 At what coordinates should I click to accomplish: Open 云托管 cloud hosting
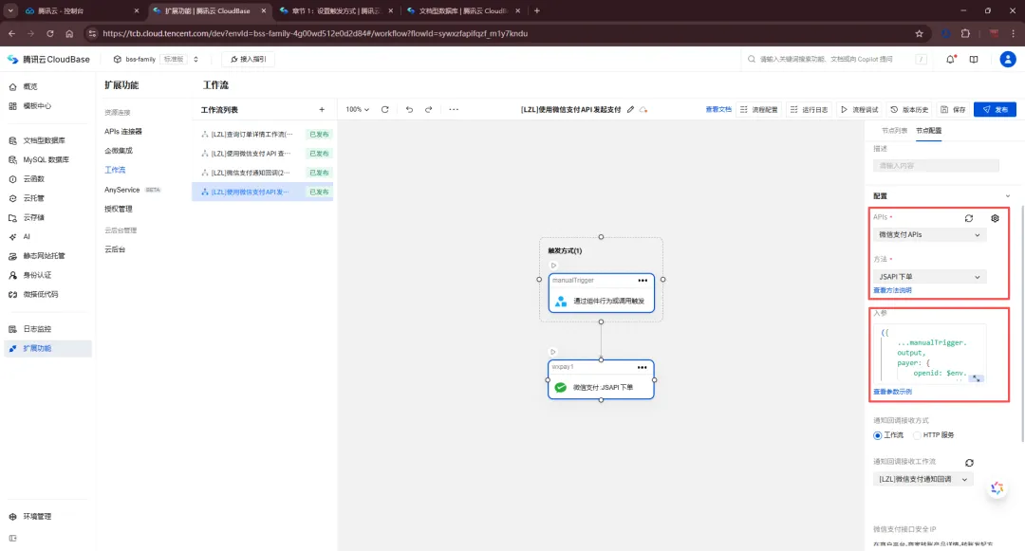tap(33, 198)
